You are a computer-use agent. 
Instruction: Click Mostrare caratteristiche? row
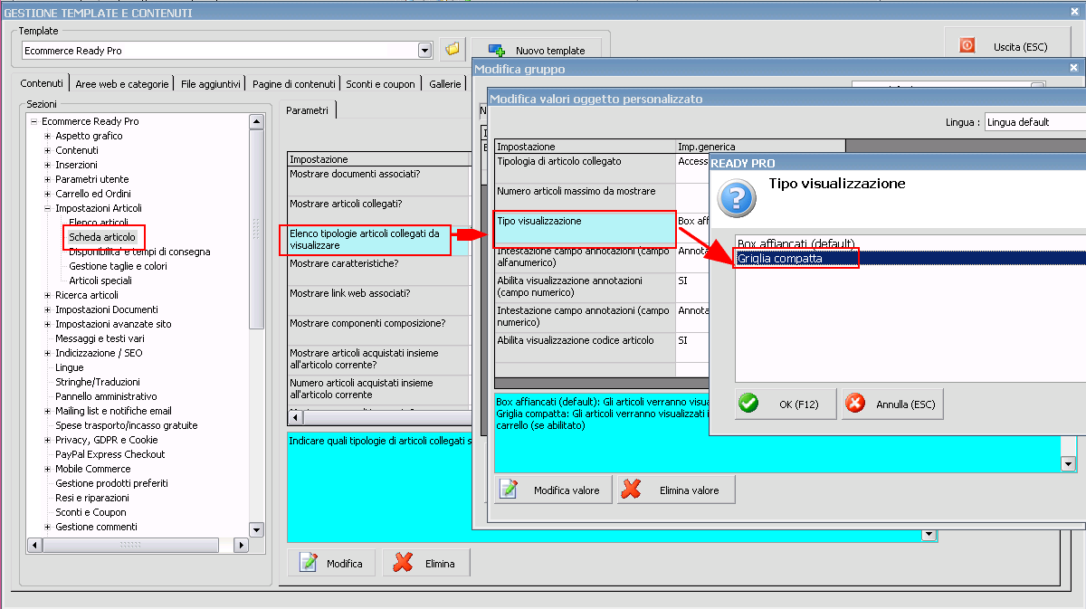click(380, 271)
